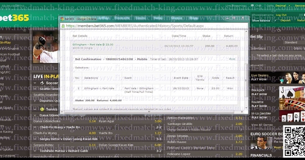Open the Blackjack card thumbnail
The image size is (305, 160).
[292, 92]
